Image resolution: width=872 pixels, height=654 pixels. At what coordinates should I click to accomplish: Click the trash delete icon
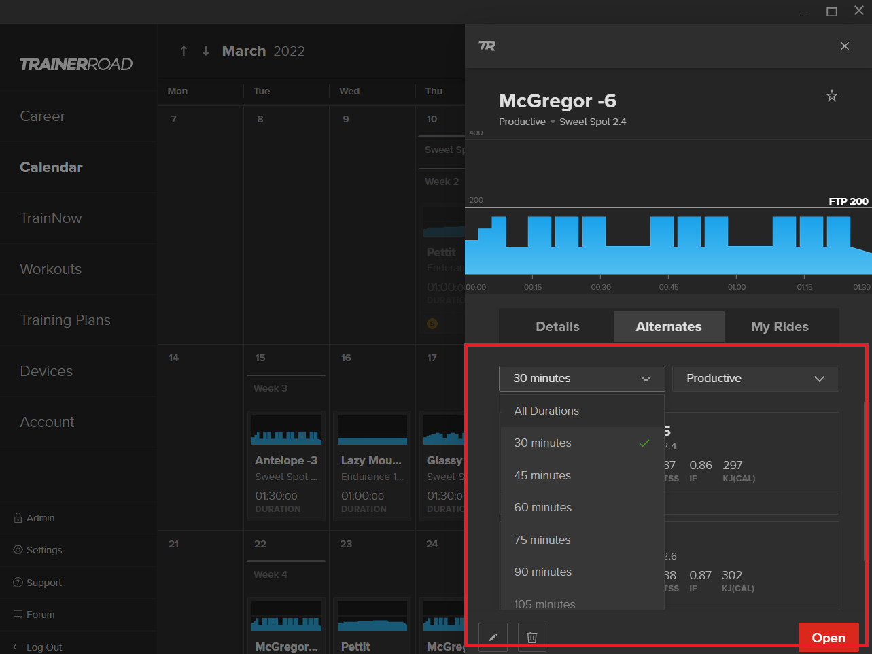click(x=532, y=637)
